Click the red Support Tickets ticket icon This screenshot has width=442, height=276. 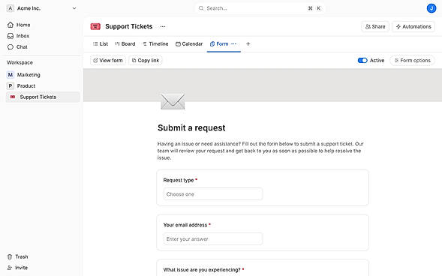click(95, 26)
